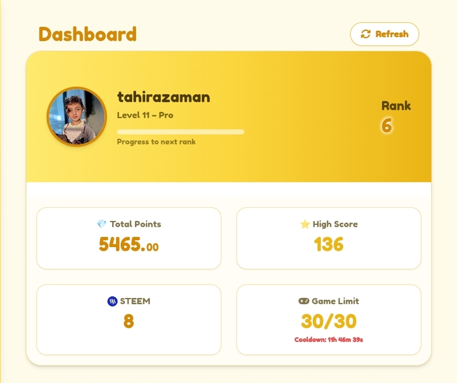Click the Dashboard heading

pyautogui.click(x=88, y=34)
